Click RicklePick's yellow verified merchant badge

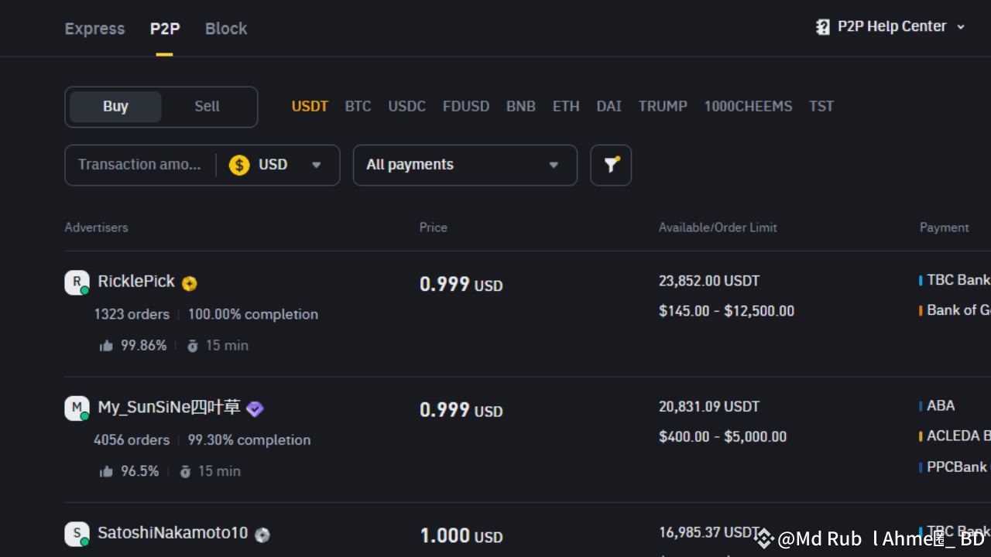point(190,284)
